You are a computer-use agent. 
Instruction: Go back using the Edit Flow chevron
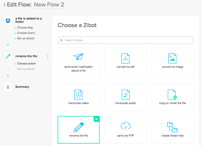point(4,5)
